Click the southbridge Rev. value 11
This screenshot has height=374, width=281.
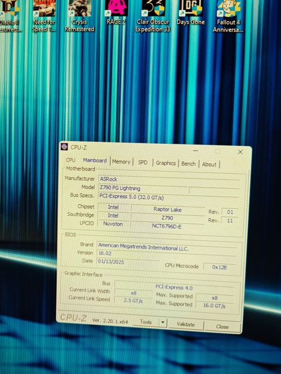point(230,220)
